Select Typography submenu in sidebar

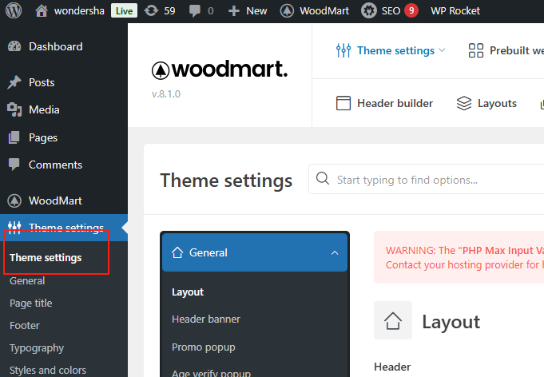[37, 348]
